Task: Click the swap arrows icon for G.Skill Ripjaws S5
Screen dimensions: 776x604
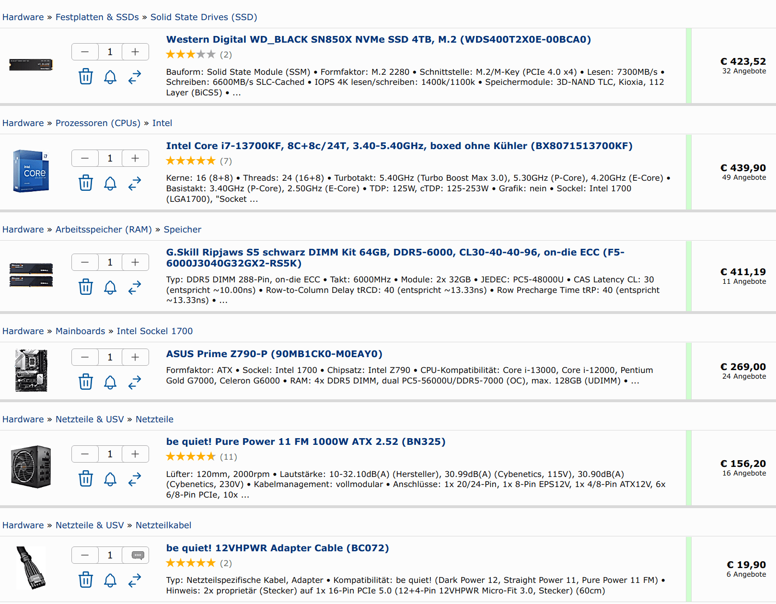Action: (135, 287)
